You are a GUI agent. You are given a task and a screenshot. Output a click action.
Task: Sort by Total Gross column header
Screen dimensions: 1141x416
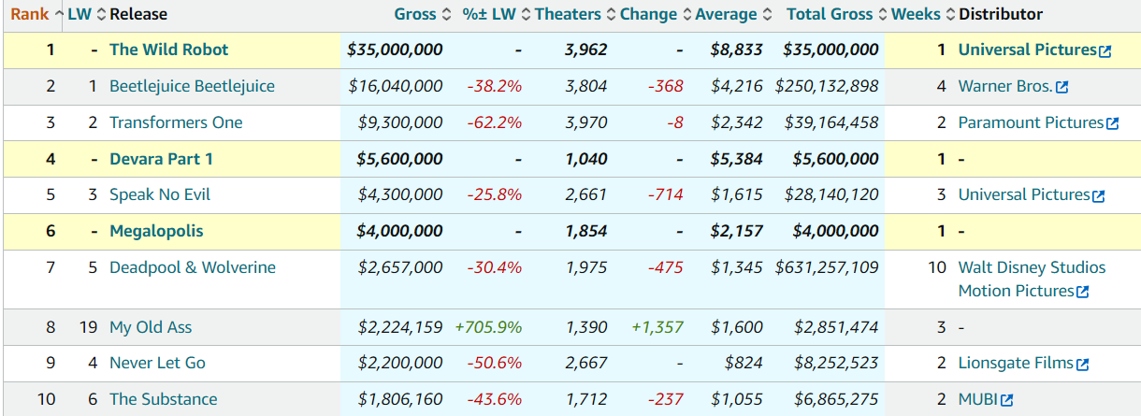[x=830, y=14]
